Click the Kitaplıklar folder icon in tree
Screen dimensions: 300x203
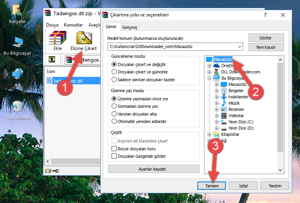point(217,134)
